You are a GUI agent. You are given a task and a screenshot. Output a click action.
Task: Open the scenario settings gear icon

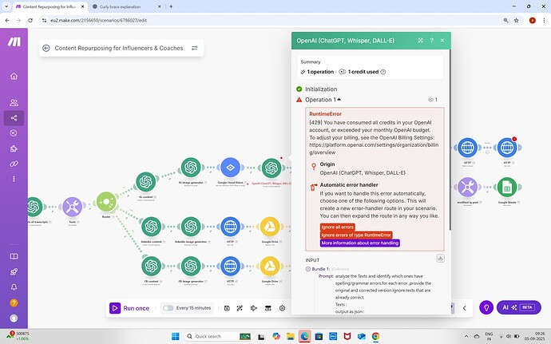click(282, 308)
